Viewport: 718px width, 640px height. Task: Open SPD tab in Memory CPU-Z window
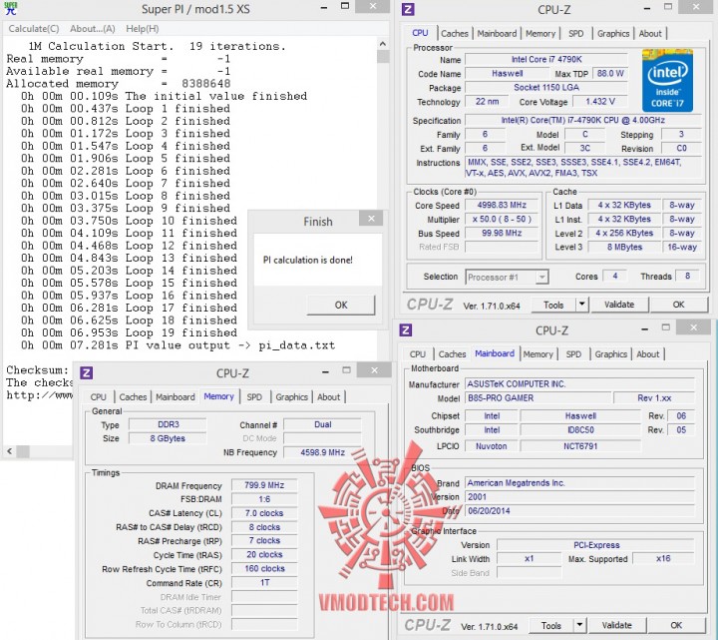click(254, 397)
